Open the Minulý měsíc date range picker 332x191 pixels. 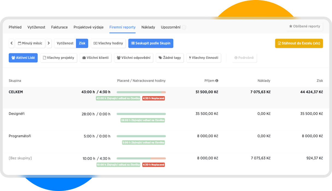coord(30,43)
